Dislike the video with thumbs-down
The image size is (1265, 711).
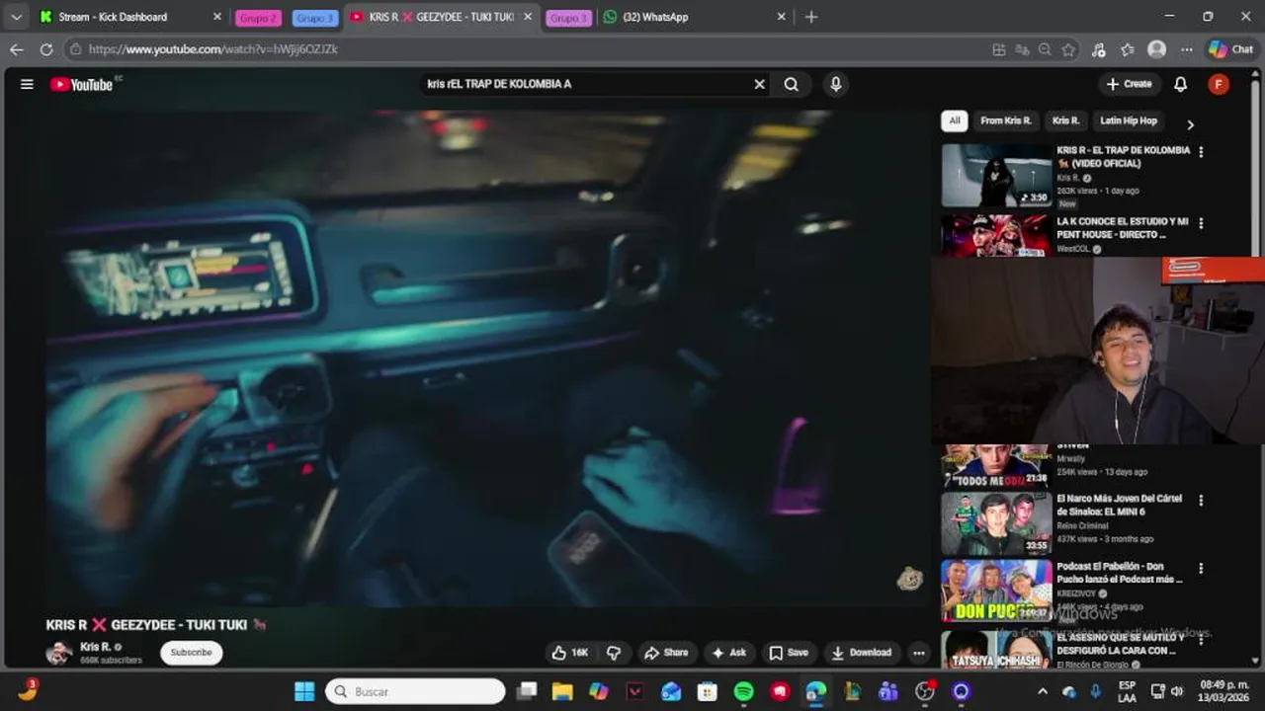pyautogui.click(x=614, y=653)
